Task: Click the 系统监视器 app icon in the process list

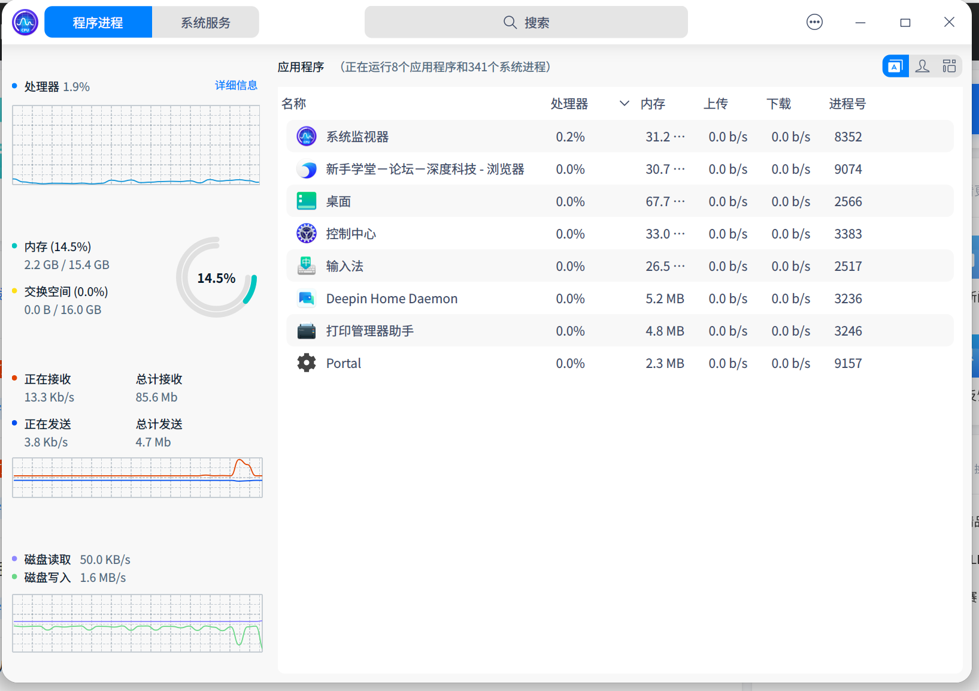Action: point(307,136)
